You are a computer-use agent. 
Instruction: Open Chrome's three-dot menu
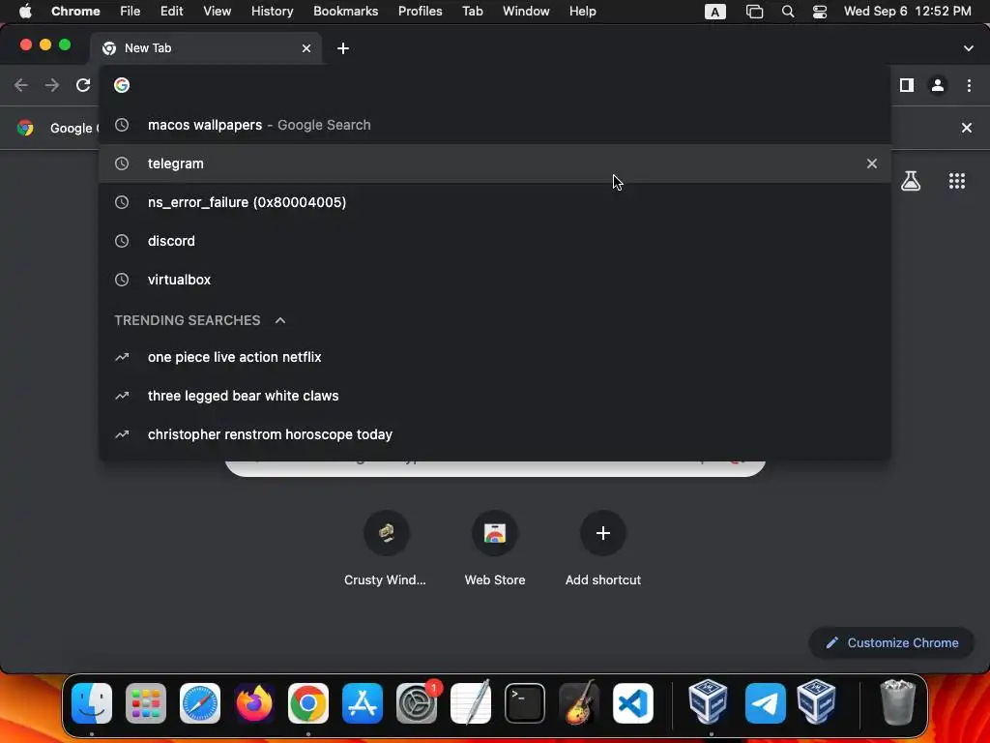tap(969, 85)
